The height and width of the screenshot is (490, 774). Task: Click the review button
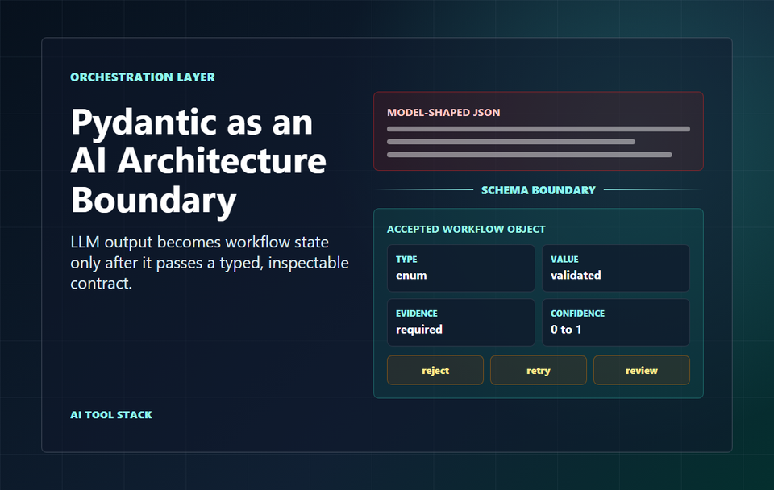coord(641,370)
